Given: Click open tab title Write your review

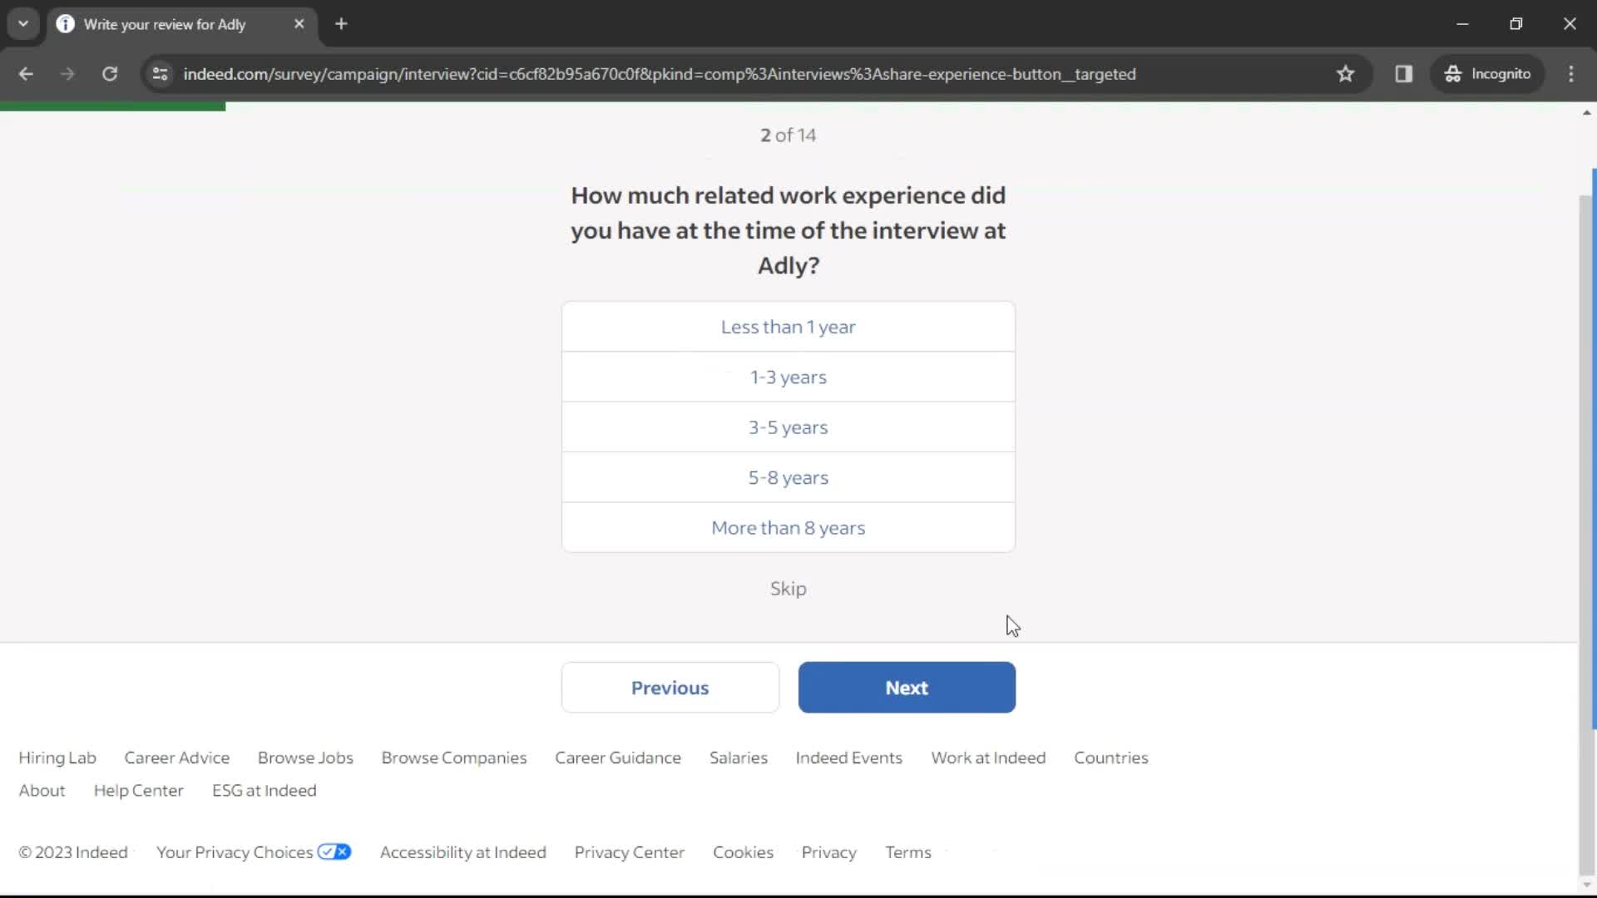Looking at the screenshot, I should pyautogui.click(x=165, y=24).
